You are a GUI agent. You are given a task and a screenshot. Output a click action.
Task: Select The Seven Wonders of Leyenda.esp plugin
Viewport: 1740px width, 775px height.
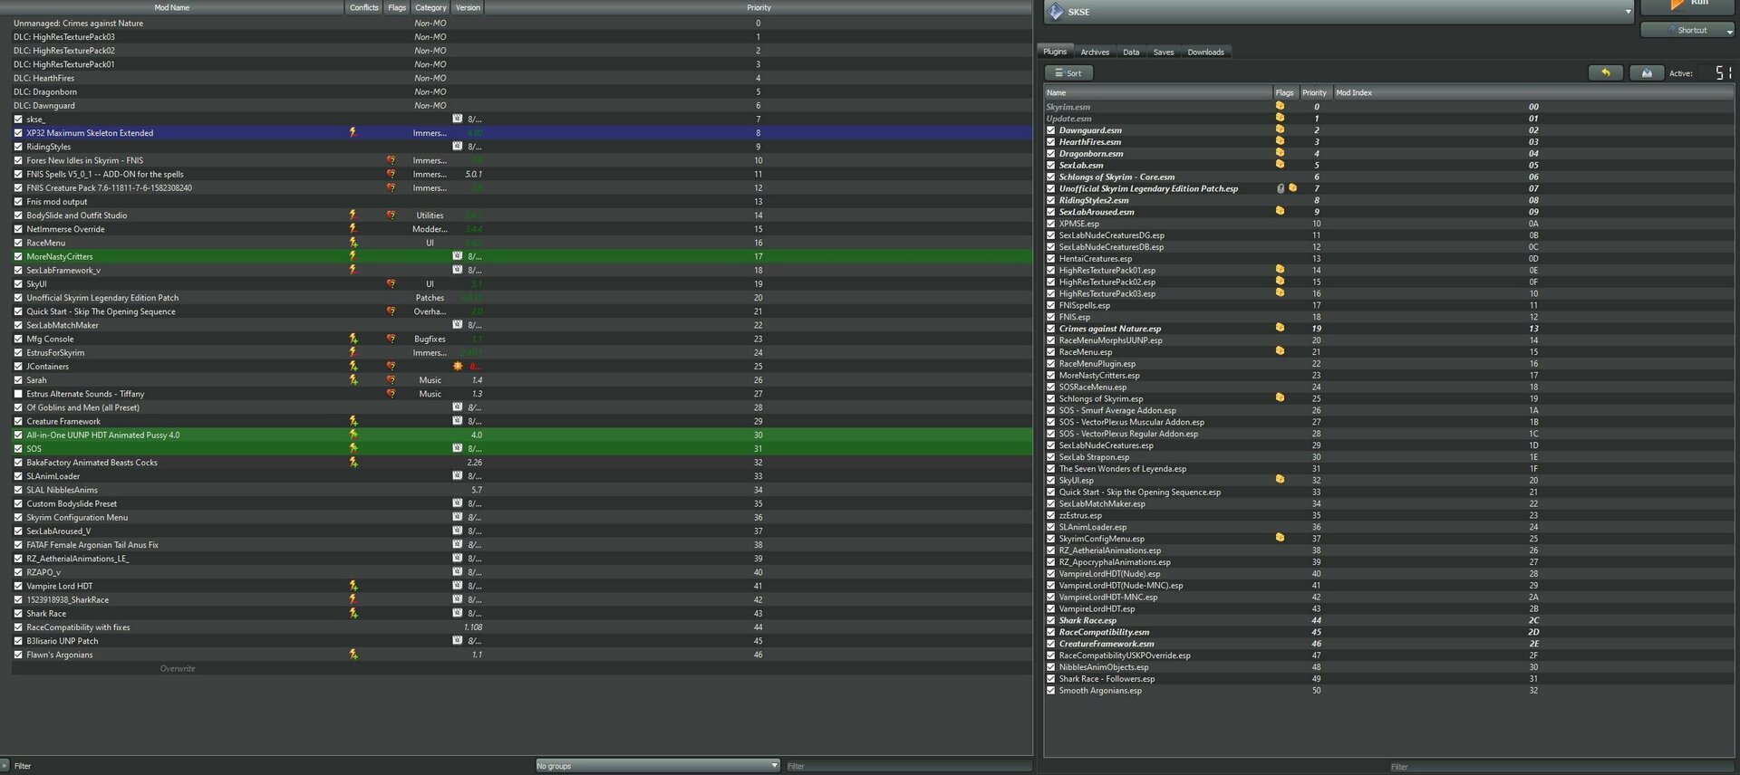point(1122,469)
